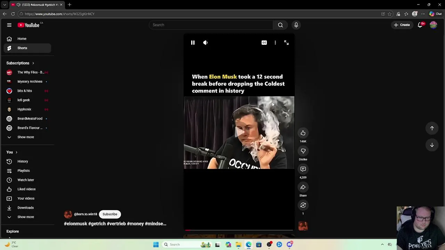Open Hyphonix channel
The height and width of the screenshot is (250, 445).
[x=27, y=109]
